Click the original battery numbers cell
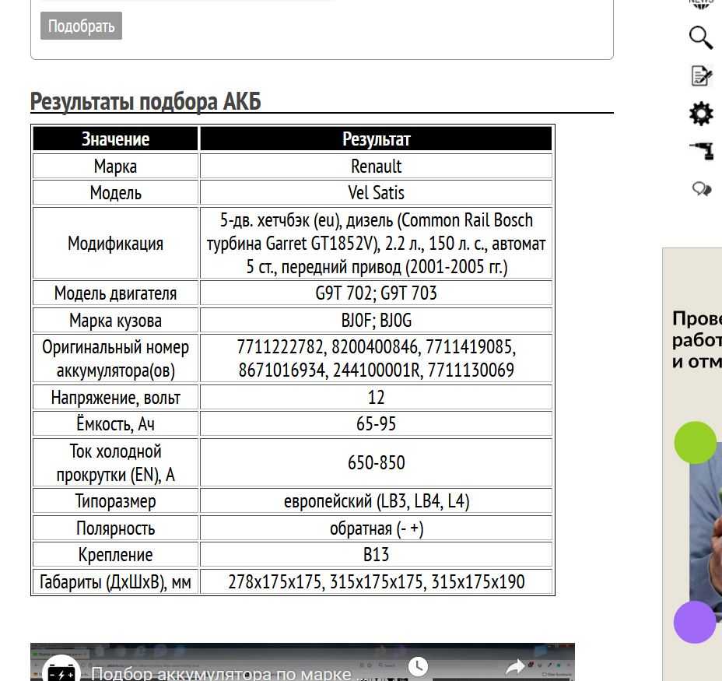This screenshot has height=681, width=722. 376,358
